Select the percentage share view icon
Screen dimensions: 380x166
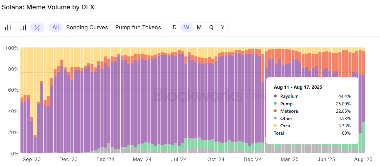coord(37,28)
